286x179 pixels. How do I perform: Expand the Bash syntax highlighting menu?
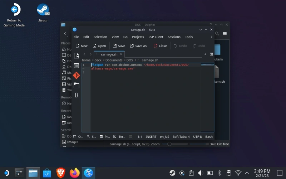209,137
